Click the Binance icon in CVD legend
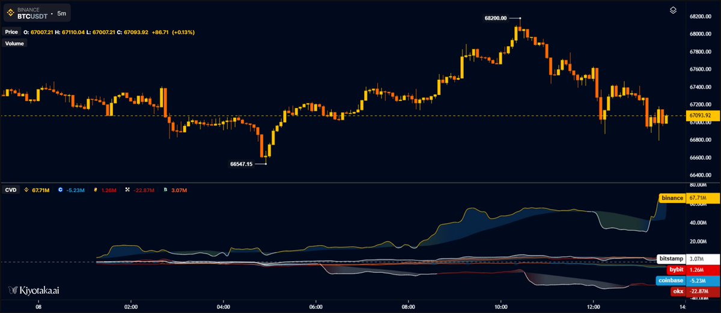Viewport: 721px width, 313px height. click(26, 190)
